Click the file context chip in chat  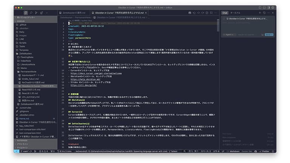tap(247, 18)
